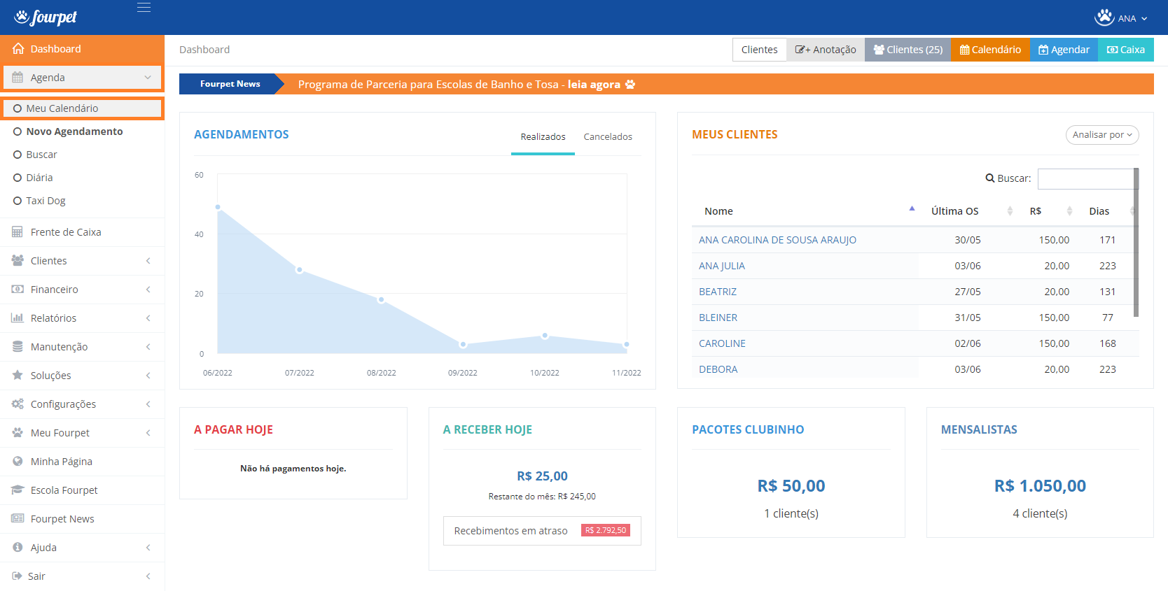Screen dimensions: 1168x591
Task: Click the Clientes people icon in sidebar
Action: click(x=18, y=261)
